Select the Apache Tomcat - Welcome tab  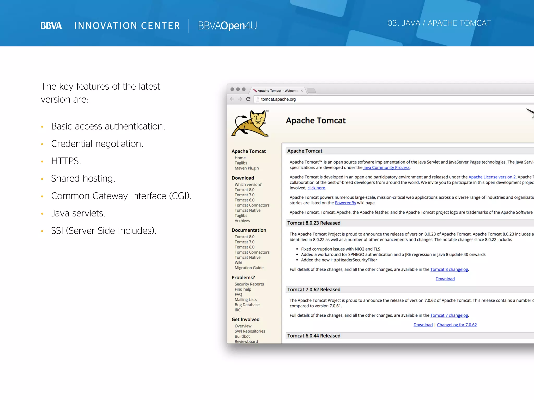[278, 91]
